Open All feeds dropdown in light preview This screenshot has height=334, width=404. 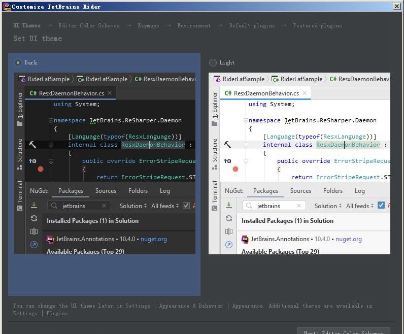360,206
